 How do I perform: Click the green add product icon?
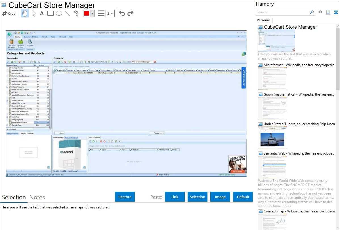(x=58, y=62)
